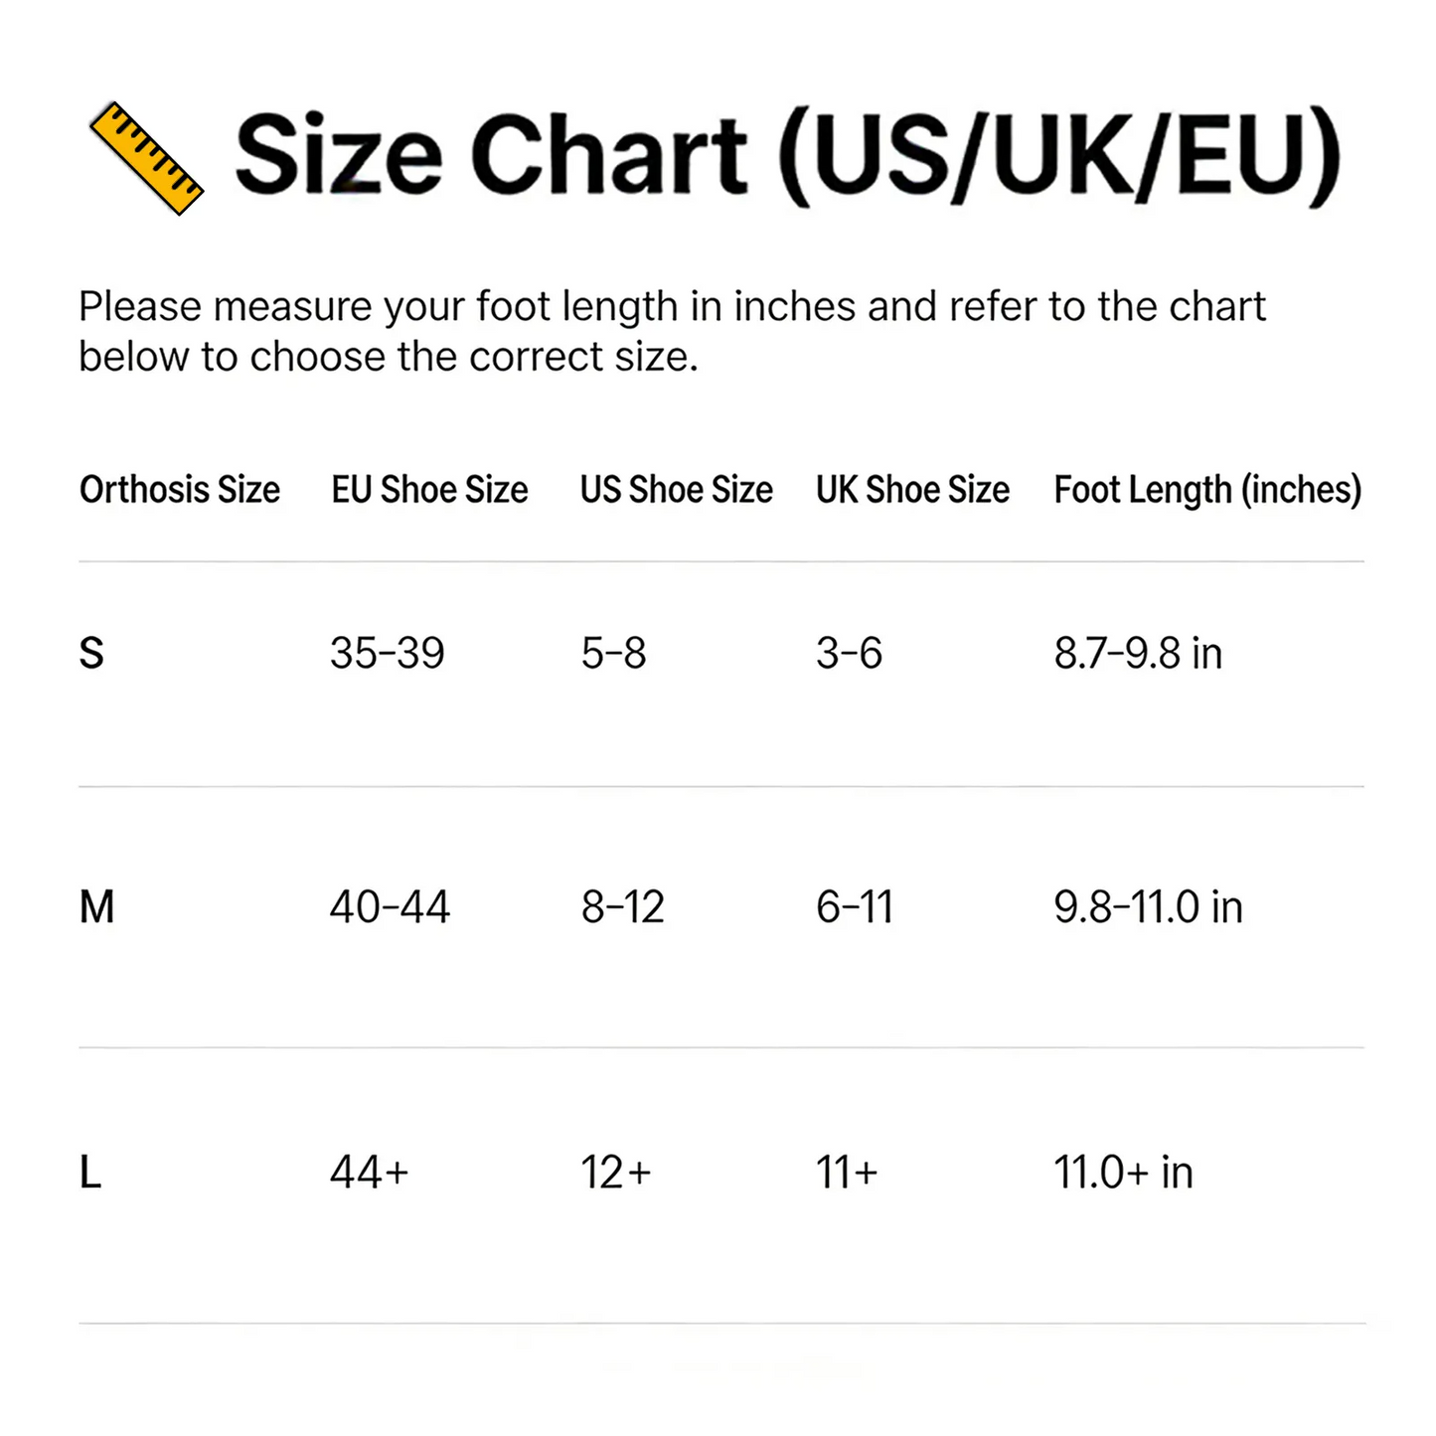Click the M orthosis size row label
Viewport: 1436px width, 1436px height.
point(96,907)
